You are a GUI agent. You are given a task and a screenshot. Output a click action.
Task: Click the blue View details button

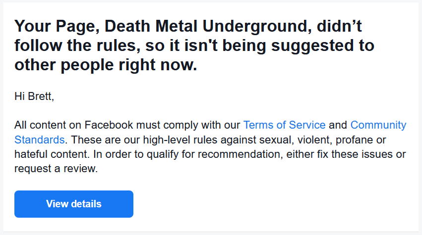(x=74, y=204)
